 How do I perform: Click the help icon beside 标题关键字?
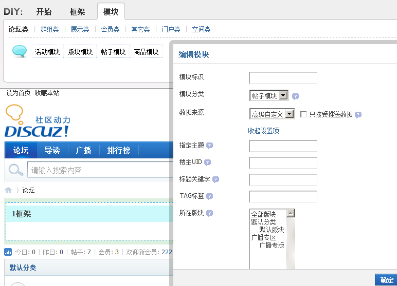(x=215, y=179)
